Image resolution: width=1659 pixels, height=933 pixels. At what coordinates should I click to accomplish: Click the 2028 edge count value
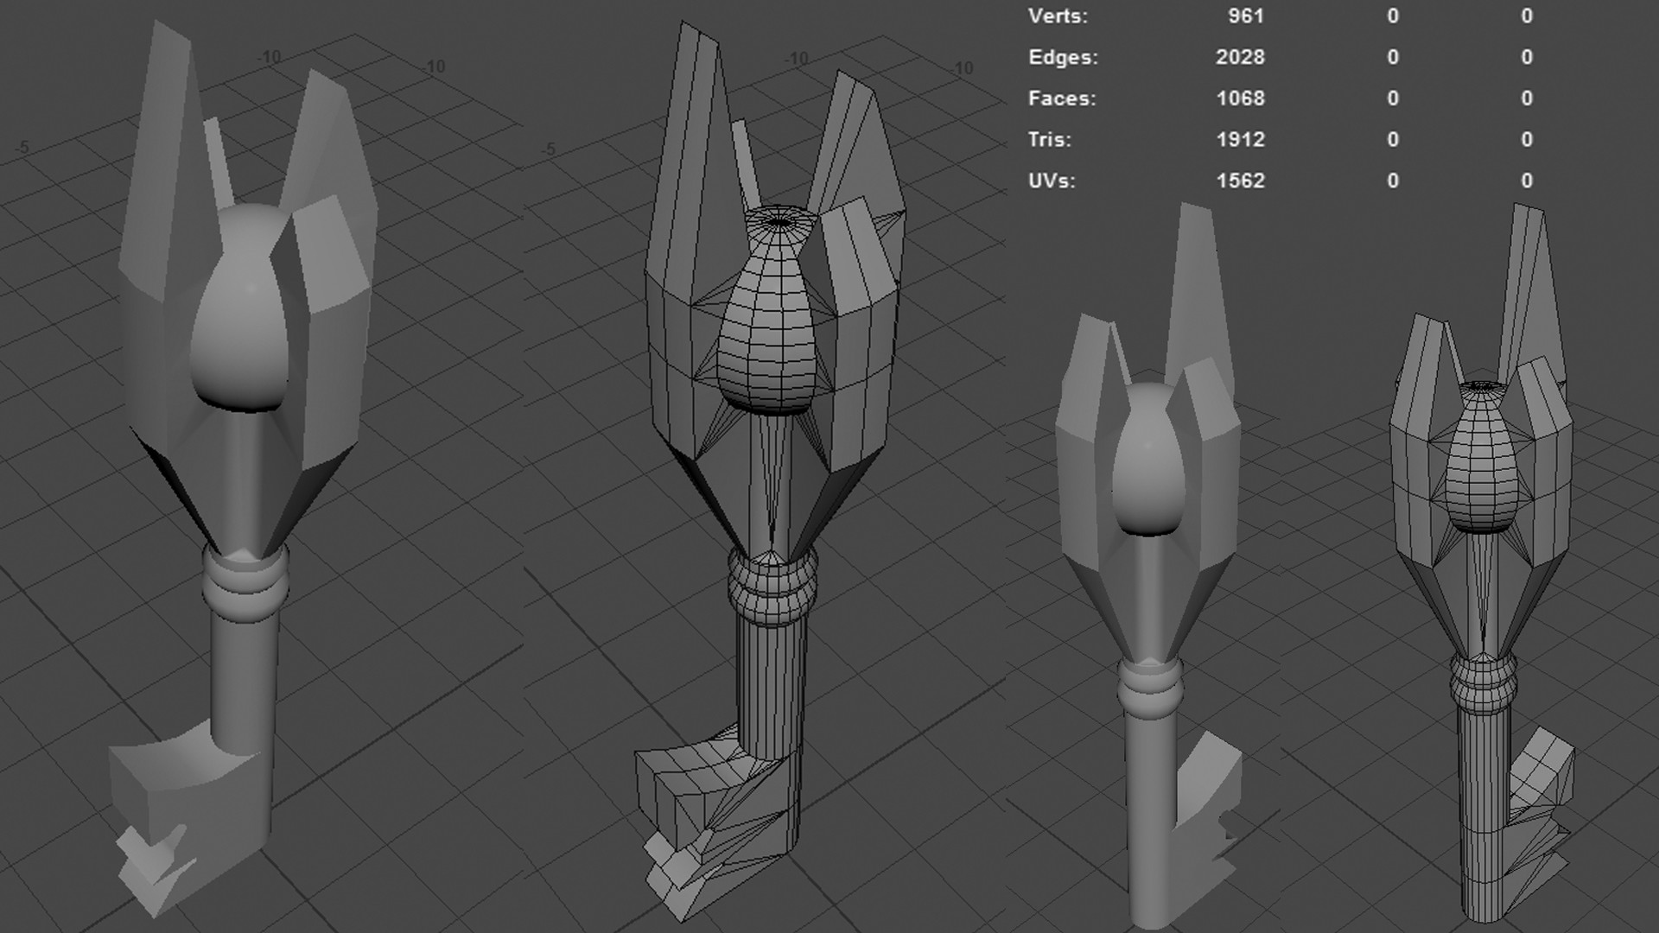click(x=1240, y=57)
